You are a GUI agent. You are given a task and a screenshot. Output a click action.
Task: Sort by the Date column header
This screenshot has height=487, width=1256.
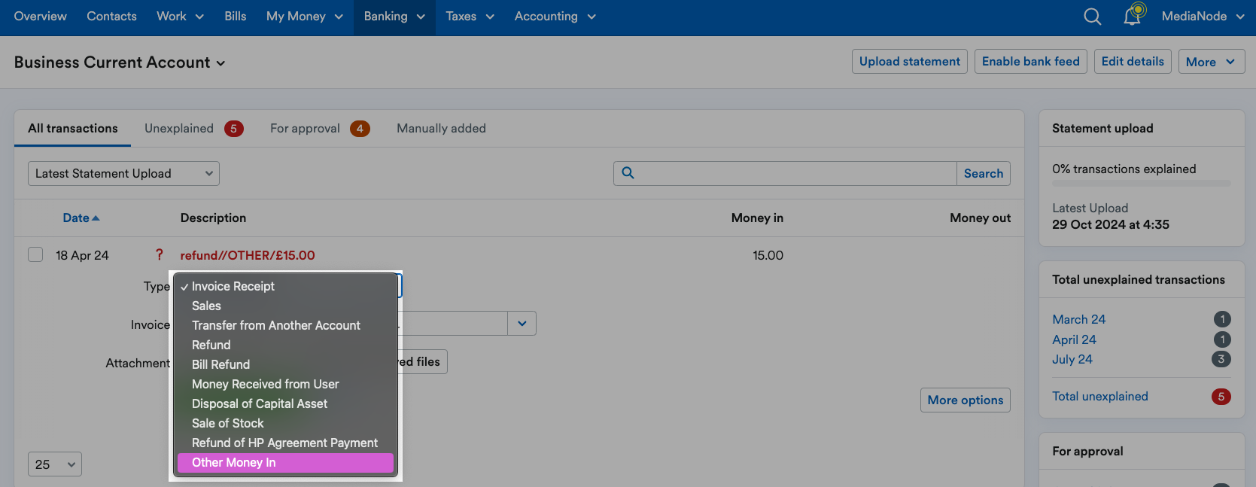(81, 218)
